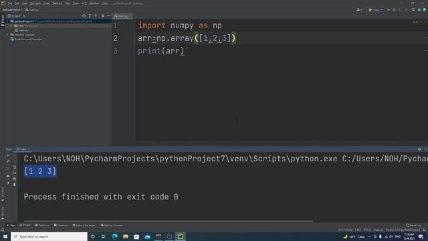Open the Project view dropdown

pos(17,16)
